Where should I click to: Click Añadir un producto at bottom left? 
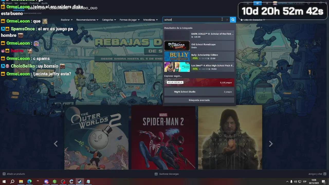(14, 174)
